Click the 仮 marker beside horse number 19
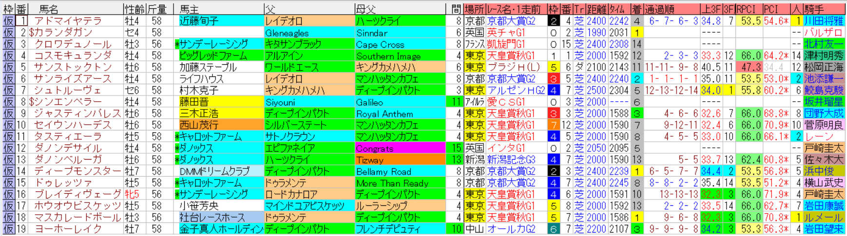Screen dimensions: 847x236 (x=8, y=229)
